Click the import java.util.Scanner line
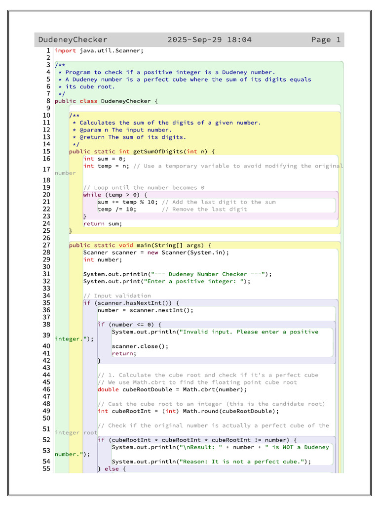Viewport: 379px width, 506px height. click(99, 51)
